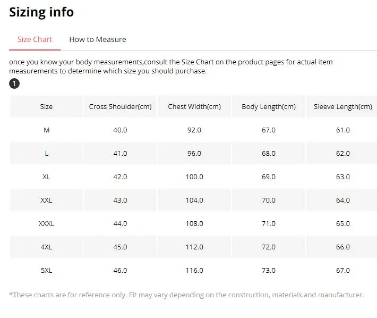
Task: Click the Chest Width(cm) column header
Action: [194, 106]
